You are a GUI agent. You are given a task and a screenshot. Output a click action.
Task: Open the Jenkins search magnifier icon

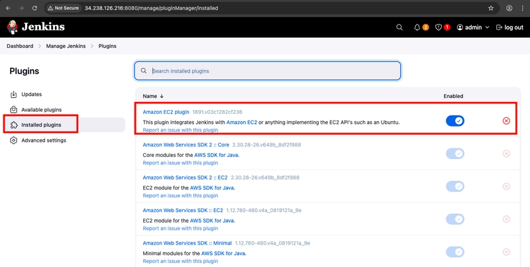coord(399,27)
